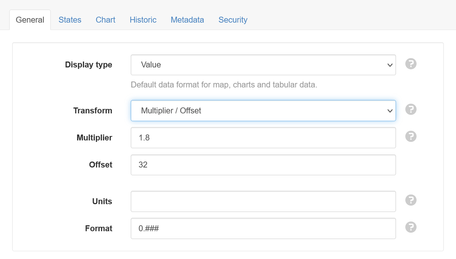Screen dimensions: 456x259
Task: Select the Metadata tab
Action: (187, 20)
